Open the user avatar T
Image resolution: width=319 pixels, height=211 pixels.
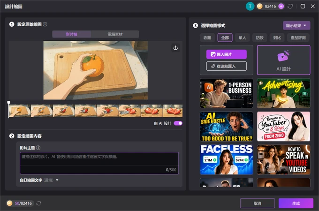tap(250, 6)
